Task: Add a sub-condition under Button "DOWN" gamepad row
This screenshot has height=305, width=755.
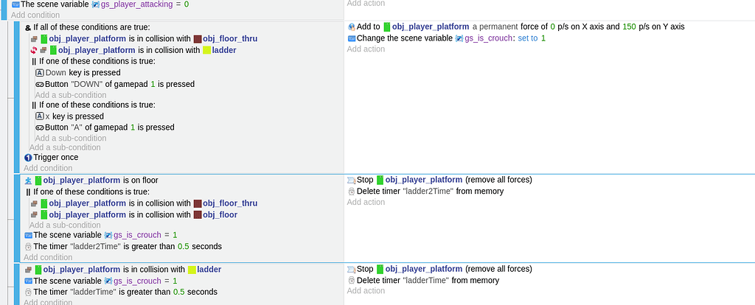Action: click(x=71, y=95)
